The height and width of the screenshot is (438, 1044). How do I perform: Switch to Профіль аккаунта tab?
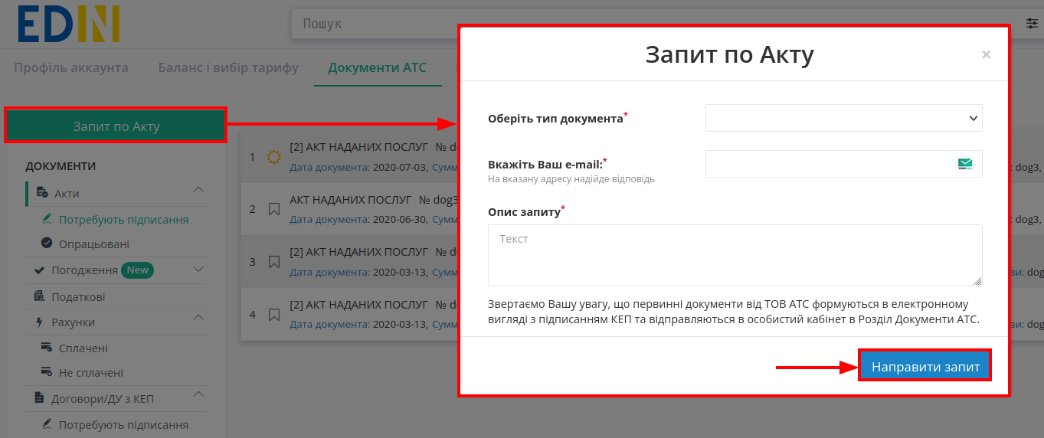pos(71,67)
